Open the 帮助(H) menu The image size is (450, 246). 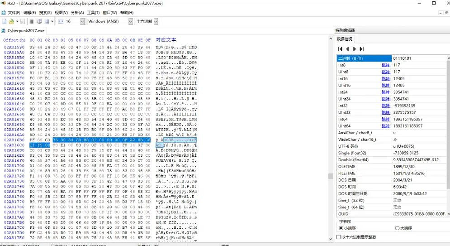pos(127,13)
